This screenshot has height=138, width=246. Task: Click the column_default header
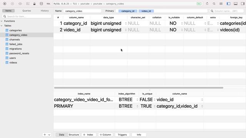click(x=195, y=18)
